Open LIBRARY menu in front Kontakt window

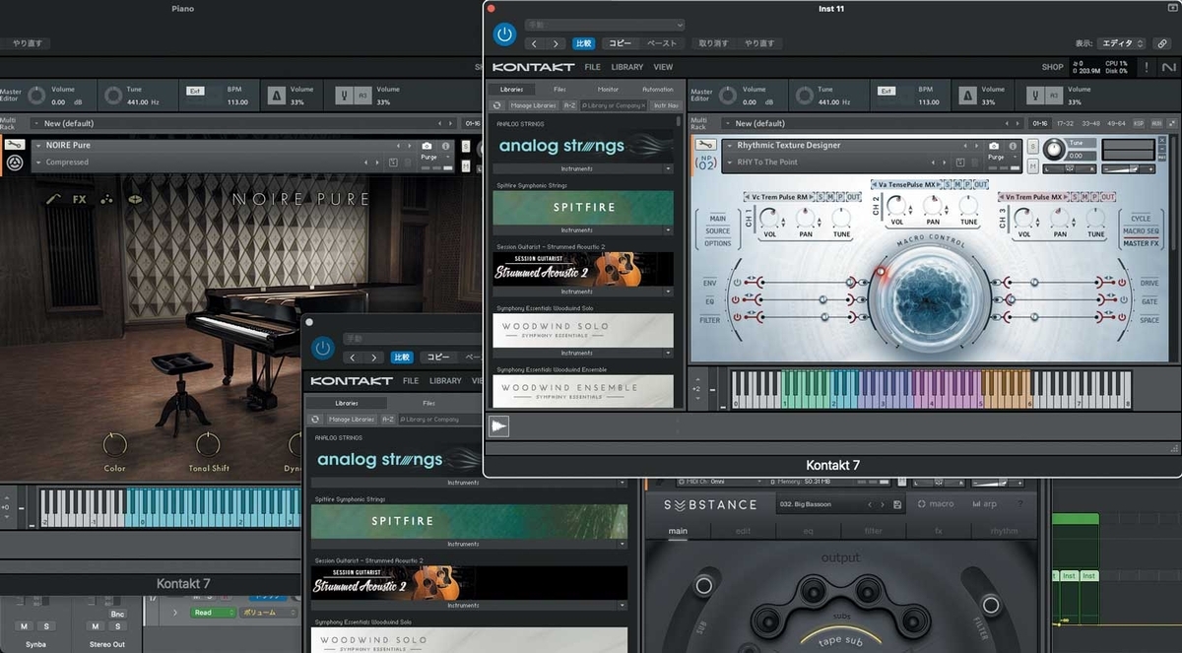tap(627, 67)
